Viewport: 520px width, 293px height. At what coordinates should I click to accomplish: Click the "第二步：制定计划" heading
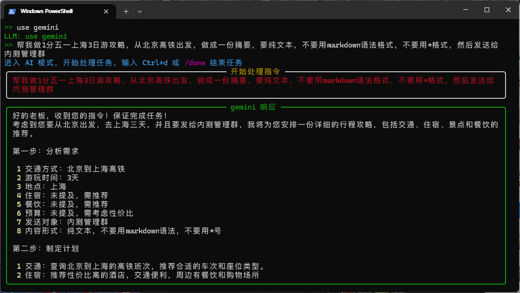(x=46, y=249)
